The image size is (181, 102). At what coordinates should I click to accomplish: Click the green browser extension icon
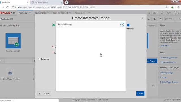point(172,7)
